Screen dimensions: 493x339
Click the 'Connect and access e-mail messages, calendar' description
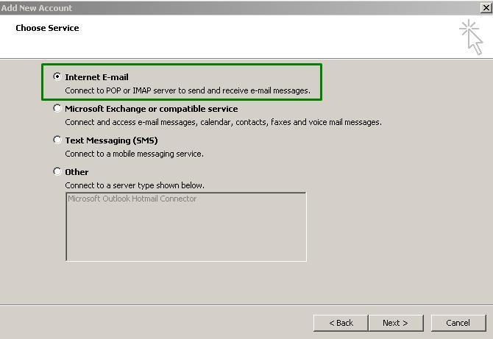[223, 122]
